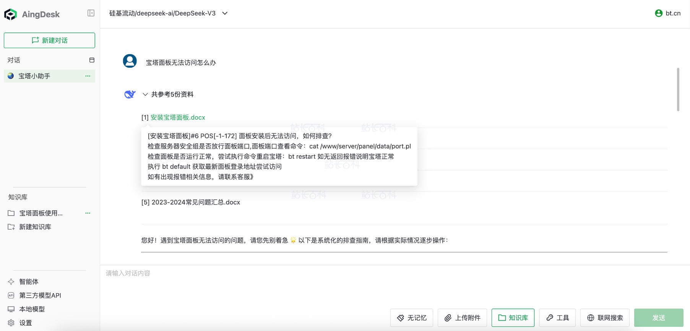Open reference 2023-2024常见问题汇总.docx

196,202
